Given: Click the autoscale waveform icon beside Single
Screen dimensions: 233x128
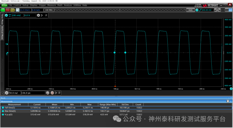Looking at the screenshot, I should 17,10.
